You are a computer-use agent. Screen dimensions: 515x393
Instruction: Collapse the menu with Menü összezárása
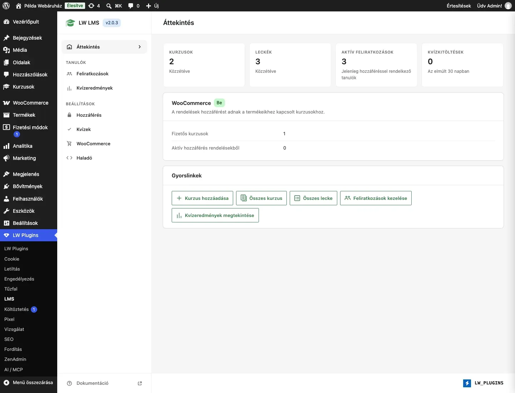click(29, 382)
